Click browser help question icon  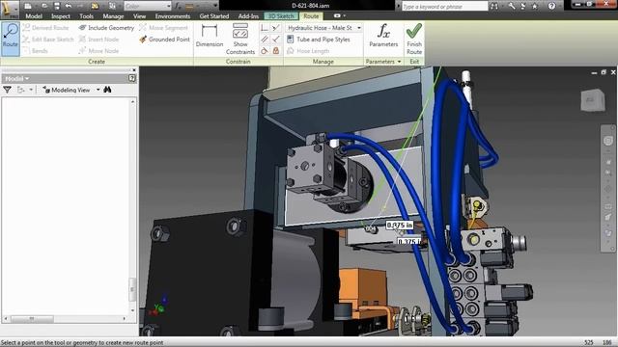pyautogui.click(x=132, y=78)
